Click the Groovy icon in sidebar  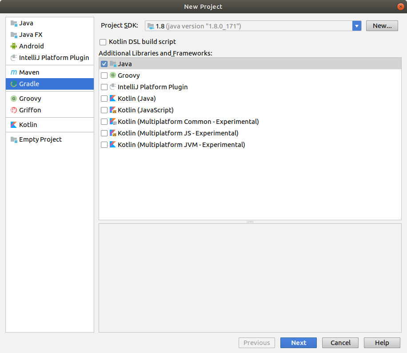14,99
